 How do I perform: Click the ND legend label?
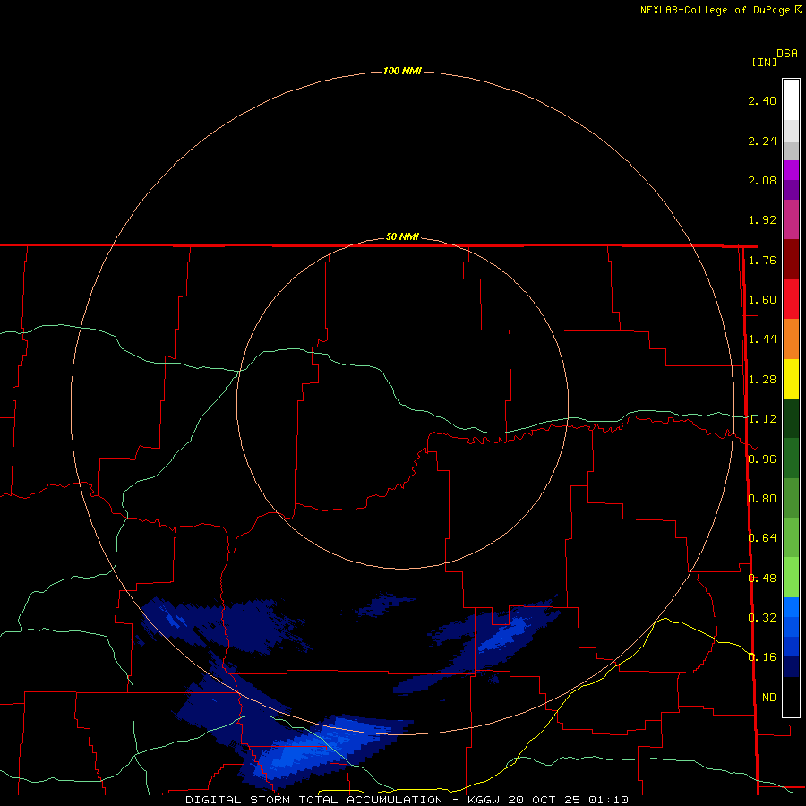[x=769, y=698]
